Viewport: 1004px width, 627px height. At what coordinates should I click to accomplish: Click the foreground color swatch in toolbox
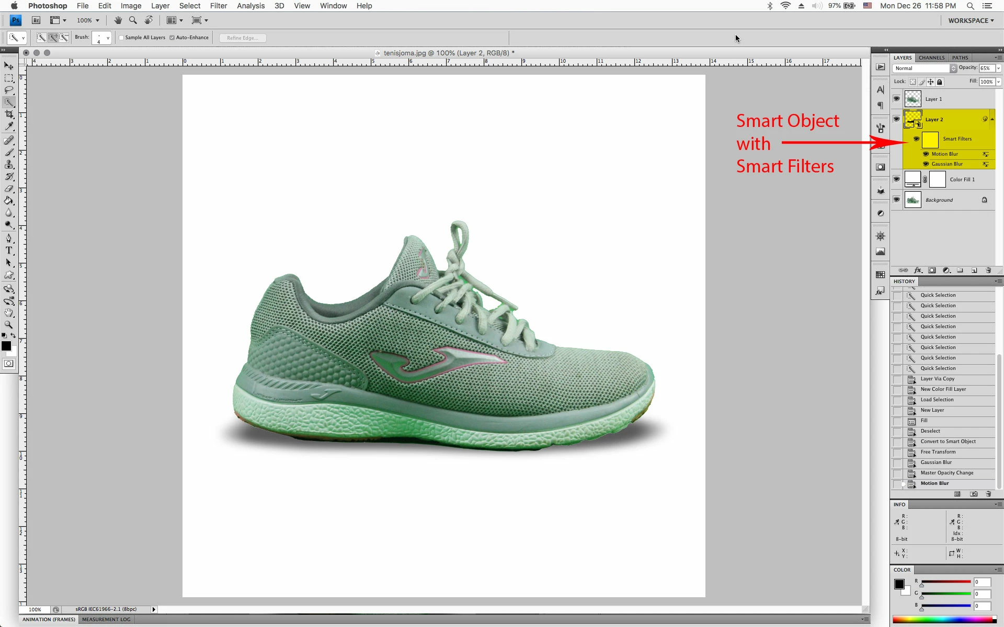(x=6, y=346)
